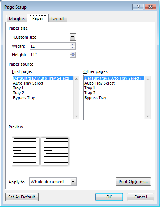Increase Width with the up arrow
Screen dimensions: 160x207
tap(73, 45)
